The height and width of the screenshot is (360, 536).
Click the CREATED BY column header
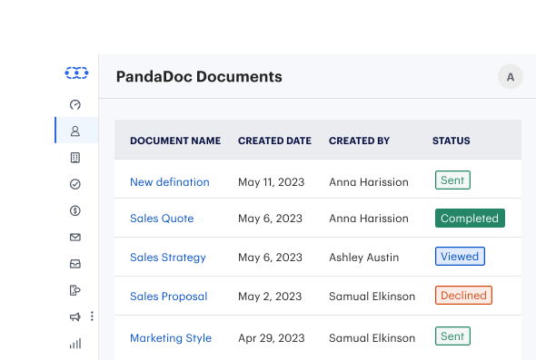359,141
